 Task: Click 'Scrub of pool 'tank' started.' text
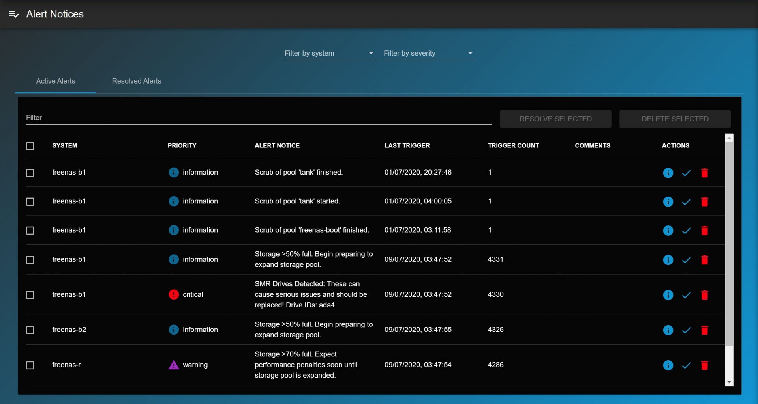pos(297,201)
